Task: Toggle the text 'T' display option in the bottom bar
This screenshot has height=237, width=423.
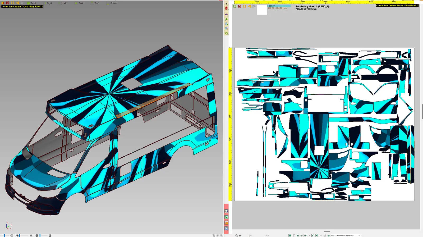Action: (294, 235)
